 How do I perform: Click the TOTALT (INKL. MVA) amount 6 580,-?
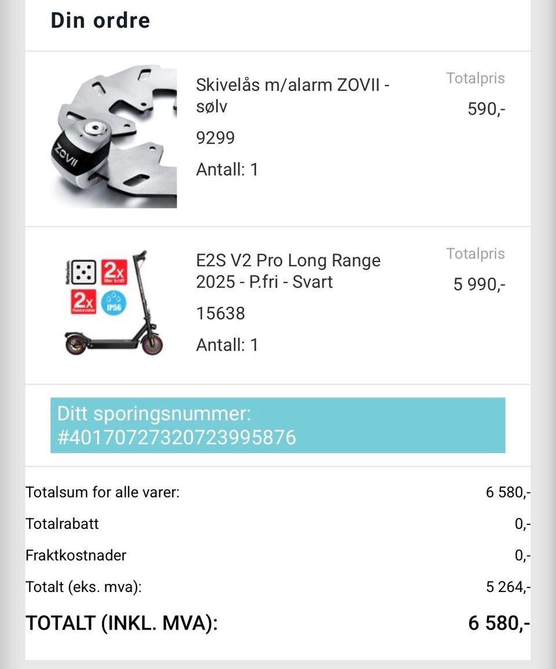click(499, 623)
